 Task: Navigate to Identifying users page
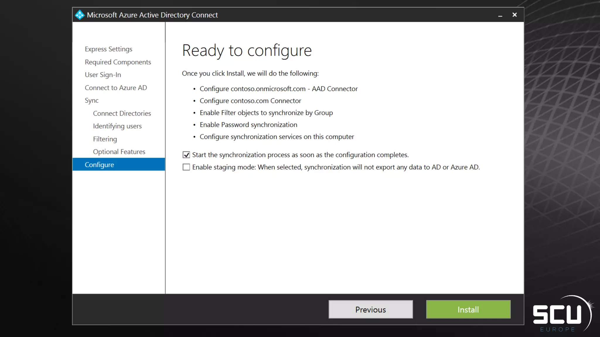pos(117,126)
